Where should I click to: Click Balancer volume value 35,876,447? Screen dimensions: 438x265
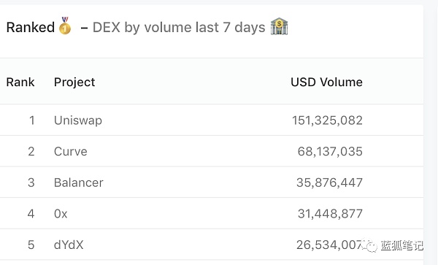(329, 183)
